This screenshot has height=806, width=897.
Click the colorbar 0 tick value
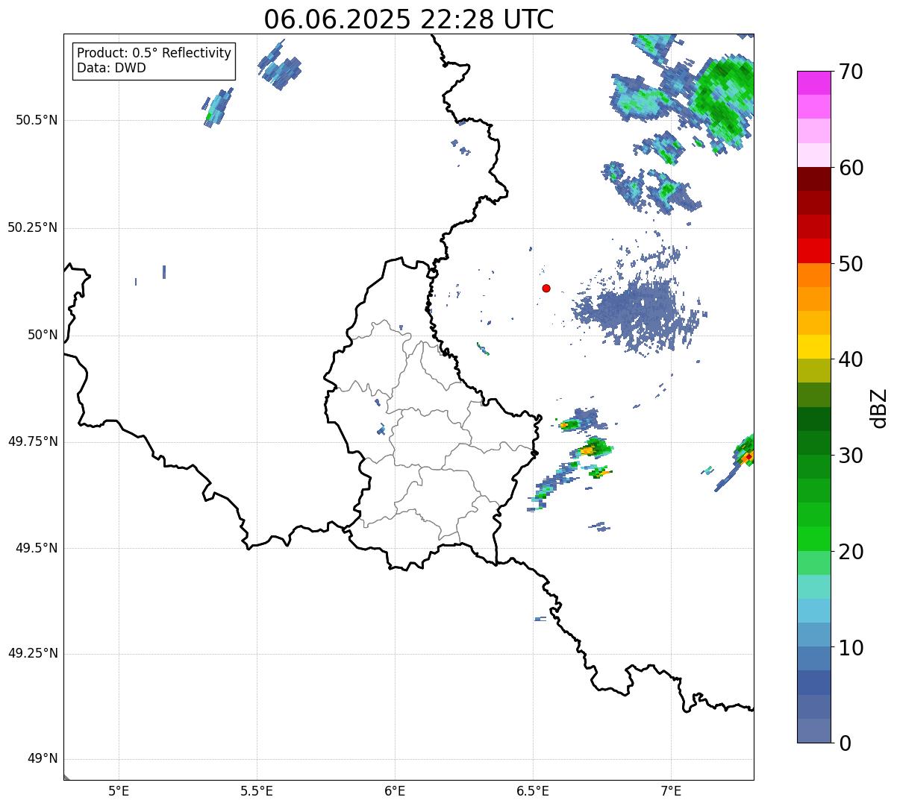coord(845,743)
